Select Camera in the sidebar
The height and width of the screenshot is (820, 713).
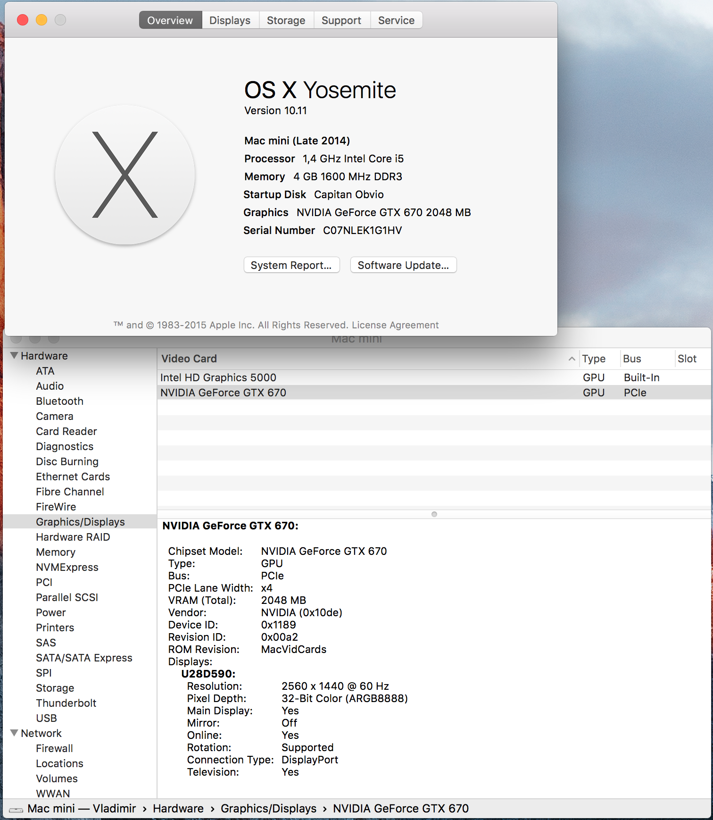pos(55,416)
